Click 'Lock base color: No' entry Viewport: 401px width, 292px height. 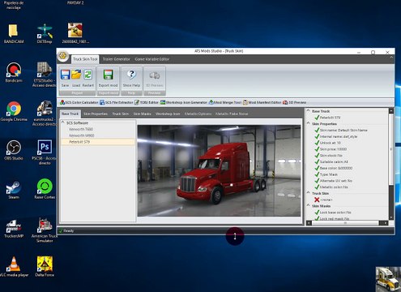point(335,213)
